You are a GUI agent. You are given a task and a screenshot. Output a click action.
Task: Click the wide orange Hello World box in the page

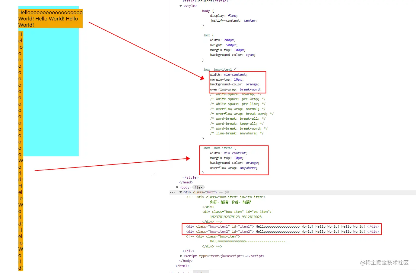[x=50, y=19]
